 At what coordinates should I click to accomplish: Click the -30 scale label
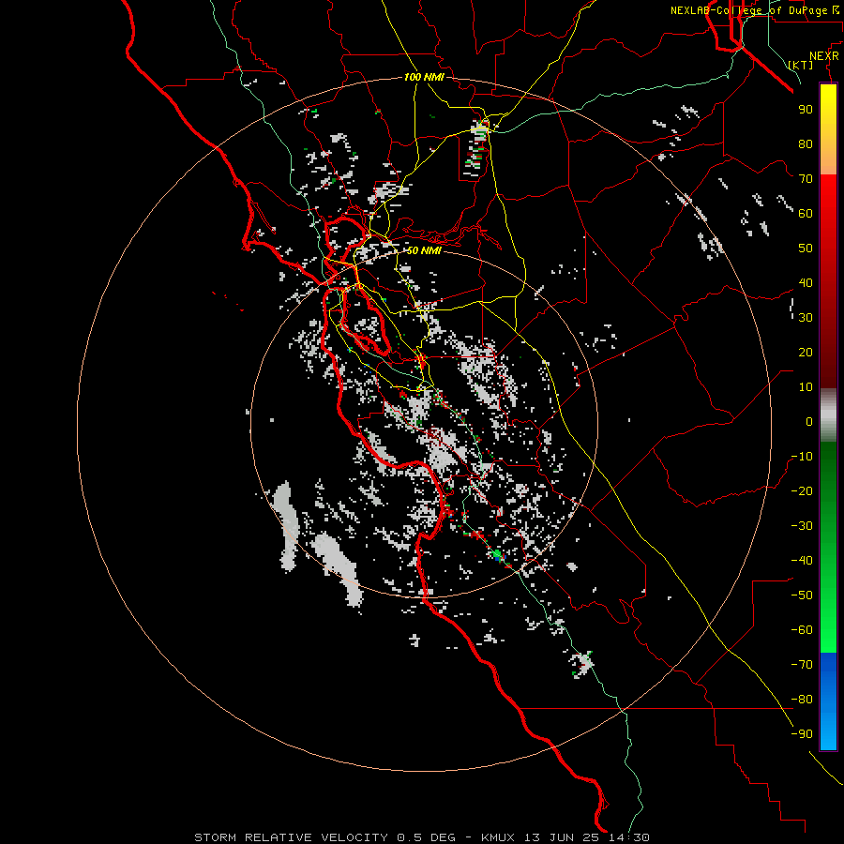pos(802,526)
